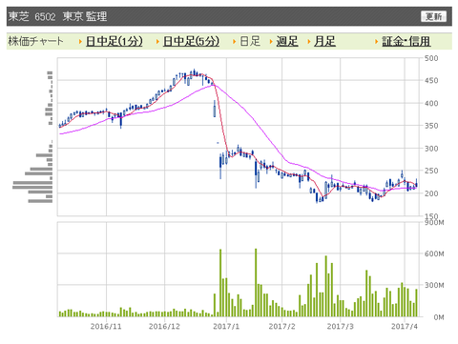Click the 600M volume axis label
The width and height of the screenshot is (458, 344).
pos(434,253)
